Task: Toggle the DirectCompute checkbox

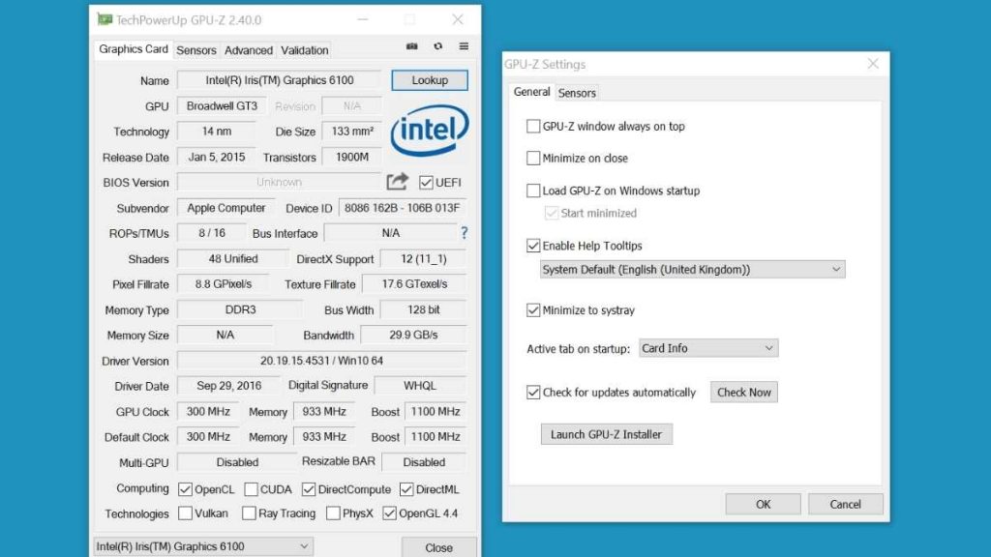Action: coord(309,489)
